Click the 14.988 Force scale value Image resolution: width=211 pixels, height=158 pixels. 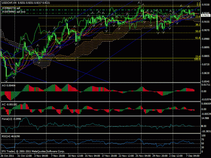205,118
